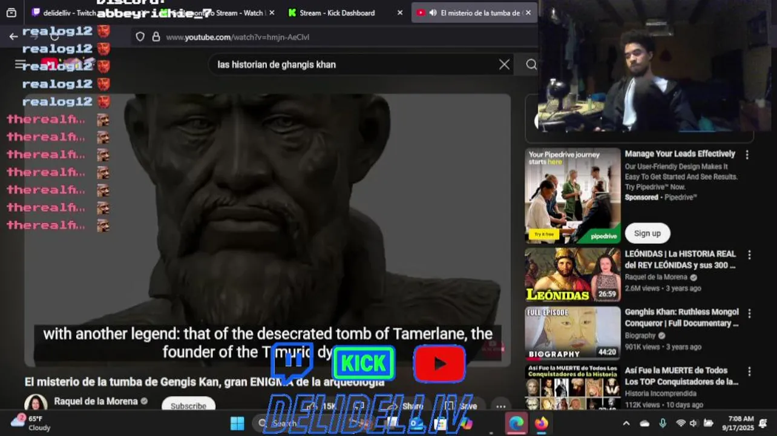Click the site security padlock icon
Image resolution: width=777 pixels, height=436 pixels.
click(x=156, y=37)
